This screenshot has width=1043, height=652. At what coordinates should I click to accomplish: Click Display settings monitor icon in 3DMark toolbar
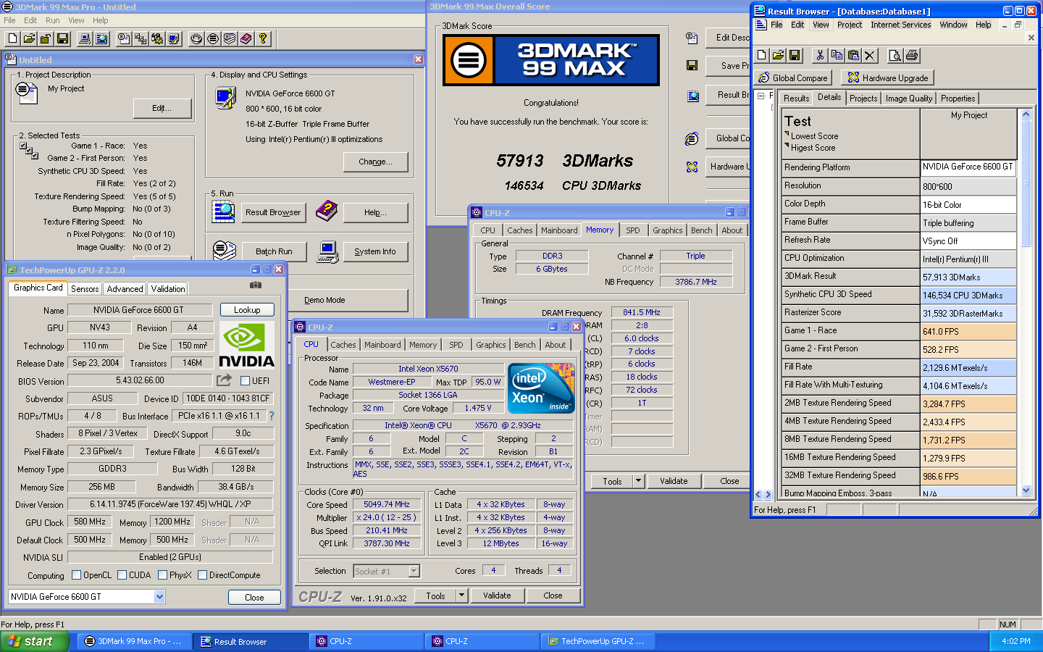point(174,38)
